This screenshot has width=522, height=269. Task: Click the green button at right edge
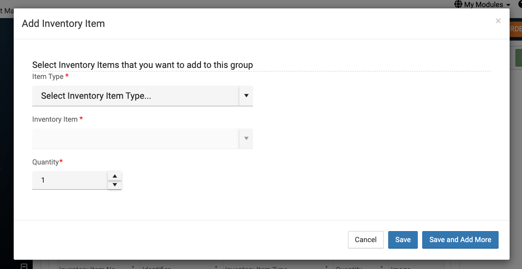tap(518, 58)
